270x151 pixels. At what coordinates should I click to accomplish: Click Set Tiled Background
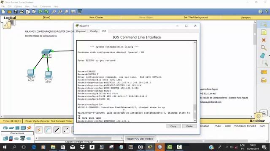click(196, 17)
